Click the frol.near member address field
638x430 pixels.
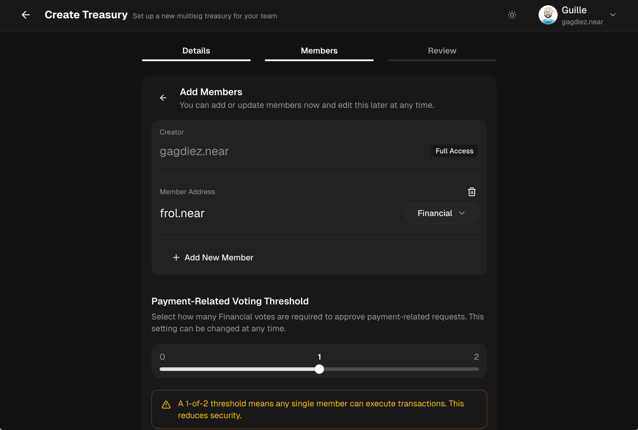pyautogui.click(x=182, y=213)
